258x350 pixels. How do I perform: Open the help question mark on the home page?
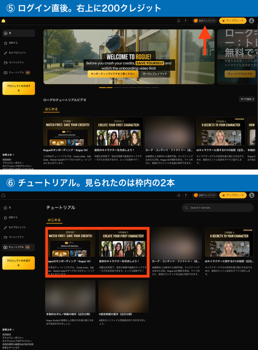point(185,21)
